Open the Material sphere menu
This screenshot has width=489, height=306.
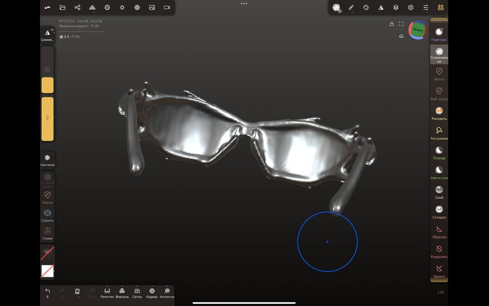pyautogui.click(x=107, y=8)
